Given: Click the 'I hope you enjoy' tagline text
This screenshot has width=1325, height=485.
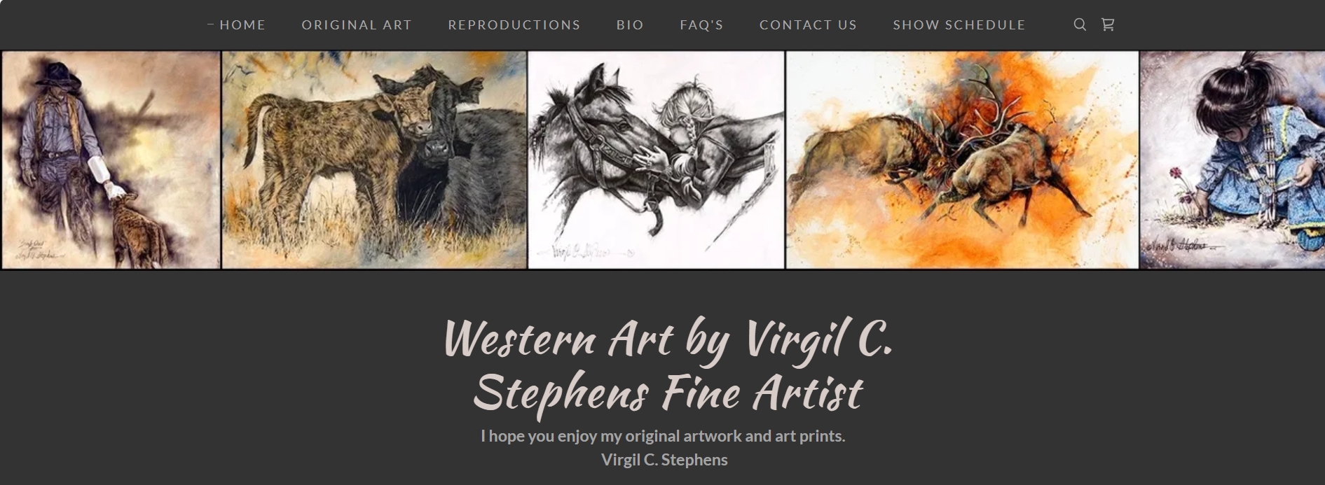Looking at the screenshot, I should click(663, 436).
